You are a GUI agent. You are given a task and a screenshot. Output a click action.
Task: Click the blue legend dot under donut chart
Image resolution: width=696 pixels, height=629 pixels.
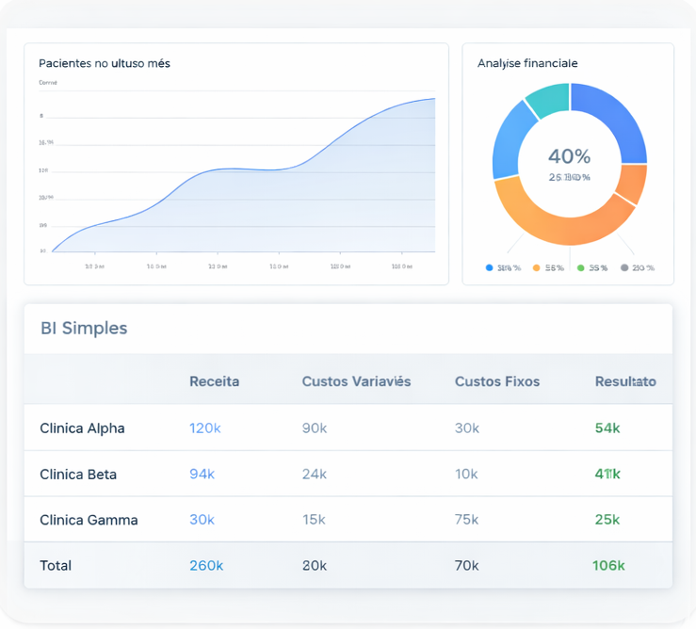489,268
